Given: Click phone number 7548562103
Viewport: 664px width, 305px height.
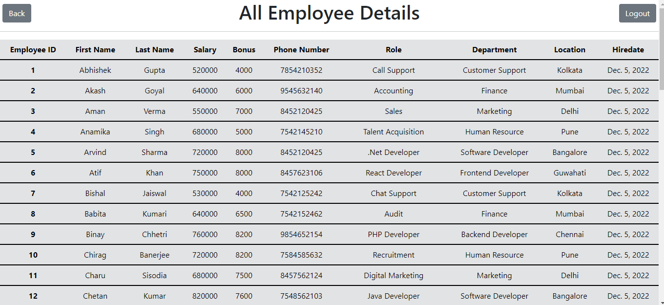Looking at the screenshot, I should [x=301, y=296].
